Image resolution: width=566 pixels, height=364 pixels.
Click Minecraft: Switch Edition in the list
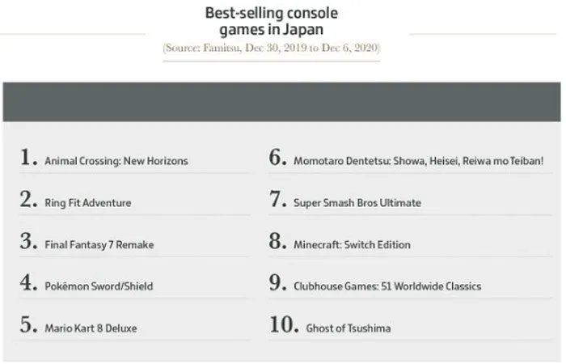[352, 244]
